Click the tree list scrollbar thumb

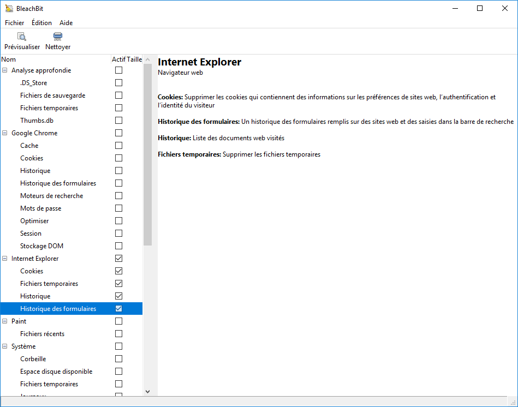pyautogui.click(x=148, y=155)
